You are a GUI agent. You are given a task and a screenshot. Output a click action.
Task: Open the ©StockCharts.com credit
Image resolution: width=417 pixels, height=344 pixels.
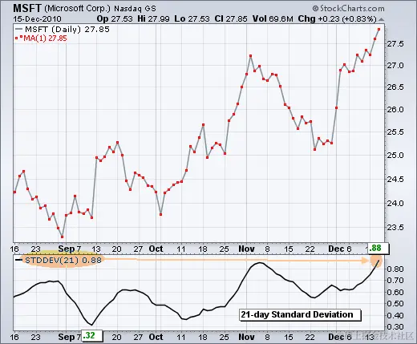coord(349,9)
